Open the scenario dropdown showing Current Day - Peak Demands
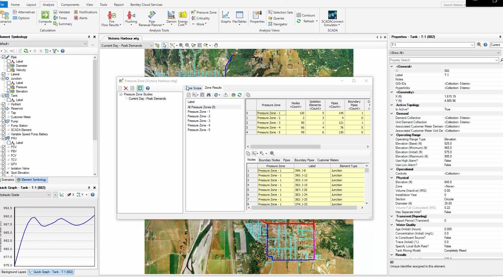 [151, 45]
